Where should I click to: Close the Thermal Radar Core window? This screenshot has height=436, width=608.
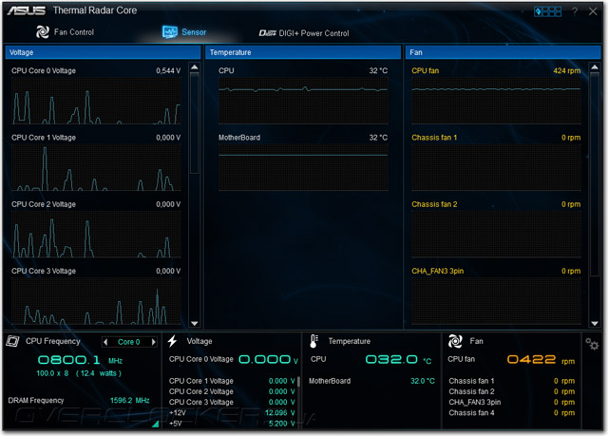(x=593, y=11)
